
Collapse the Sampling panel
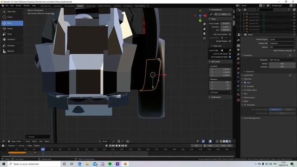247,55
